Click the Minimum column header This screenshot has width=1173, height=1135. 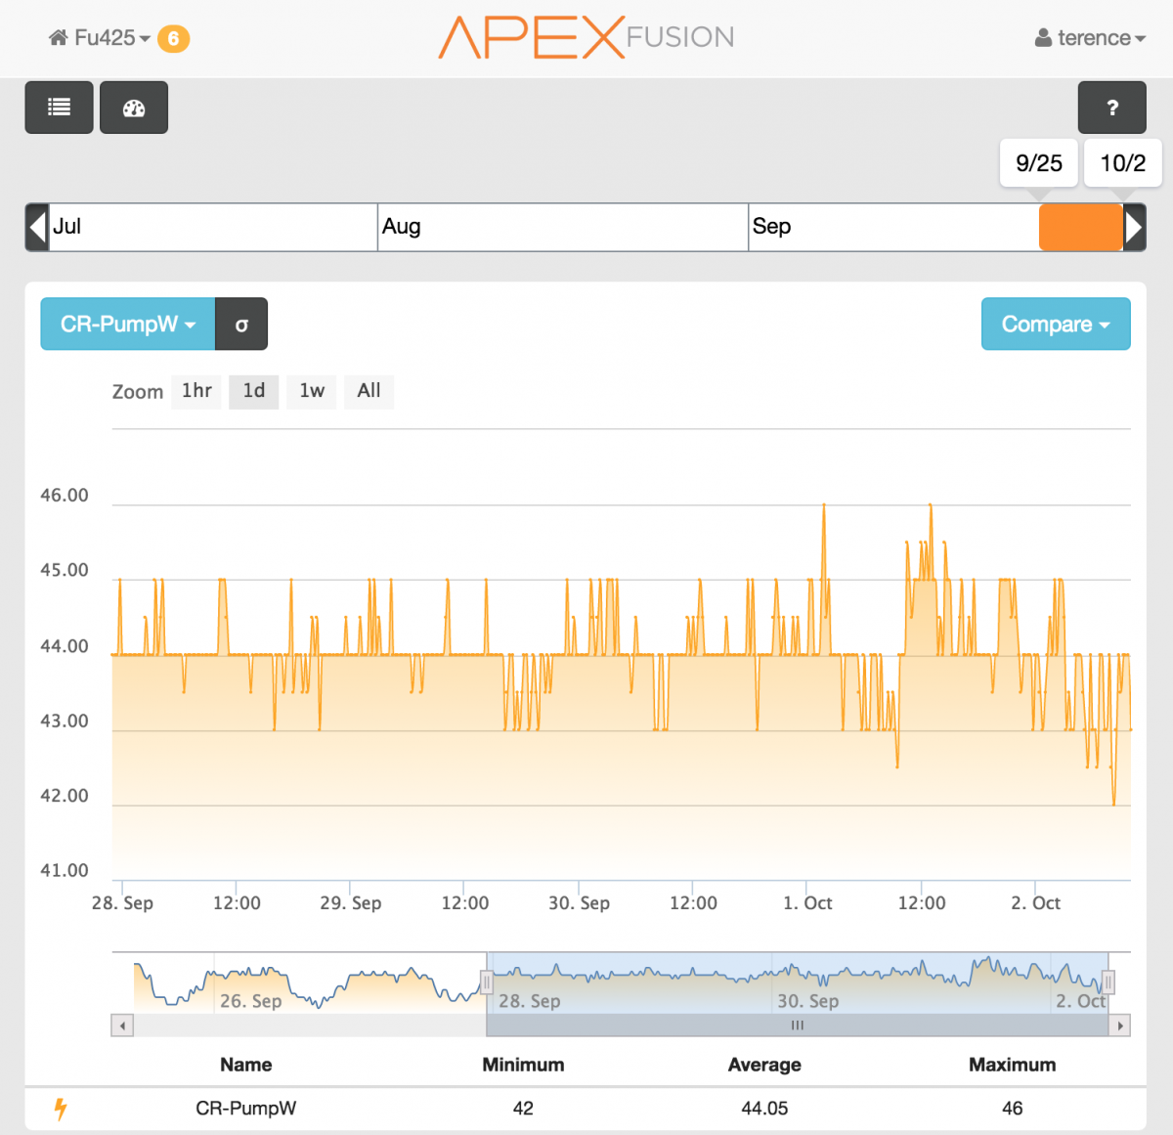tap(523, 1065)
